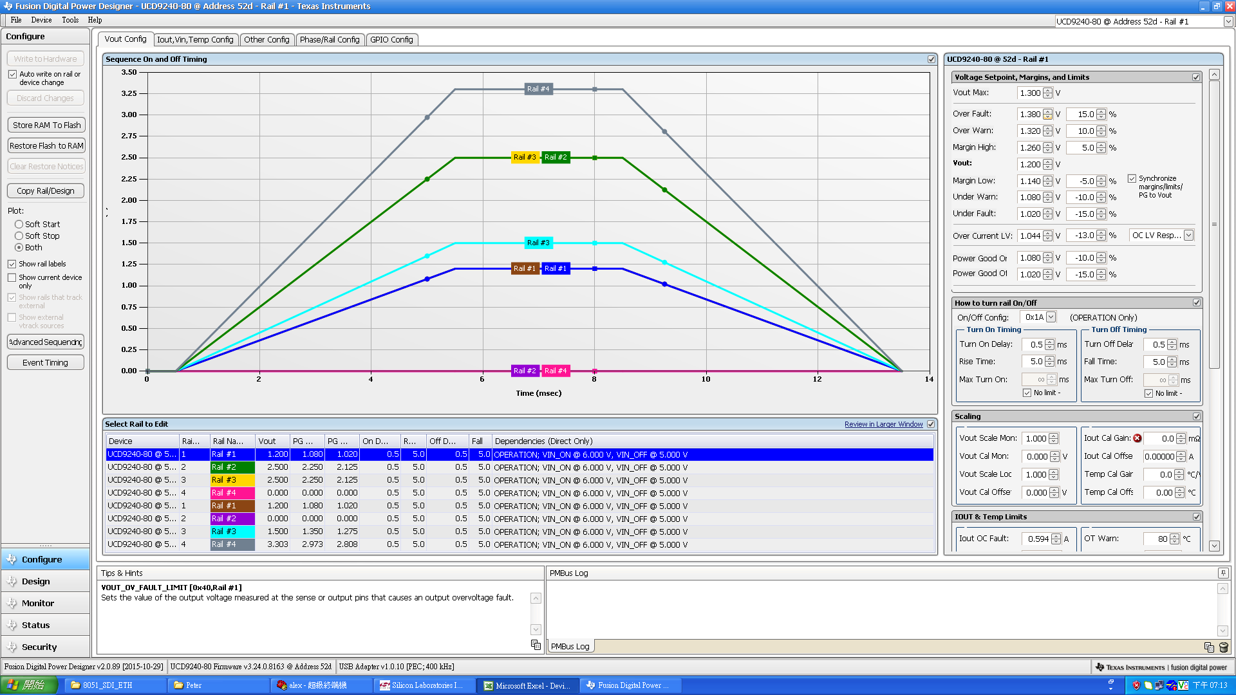
Task: Open the File menu
Action: 16,20
